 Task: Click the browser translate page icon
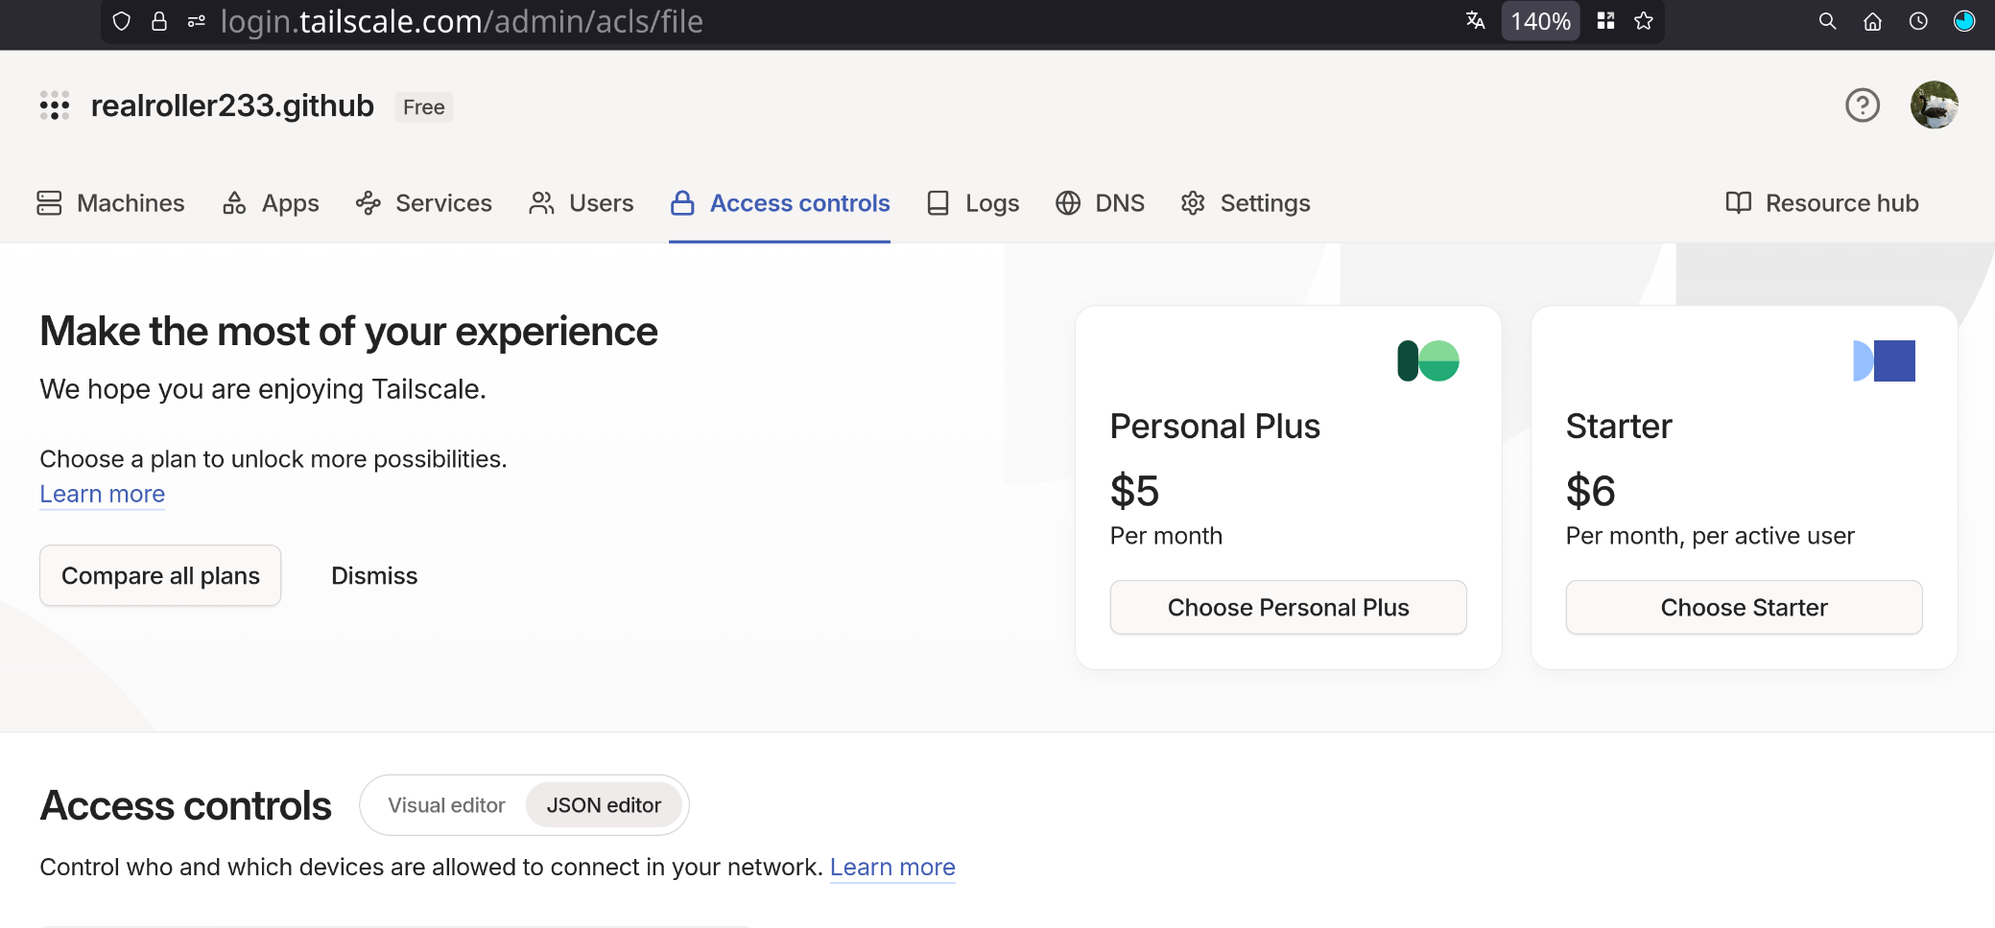tap(1475, 21)
